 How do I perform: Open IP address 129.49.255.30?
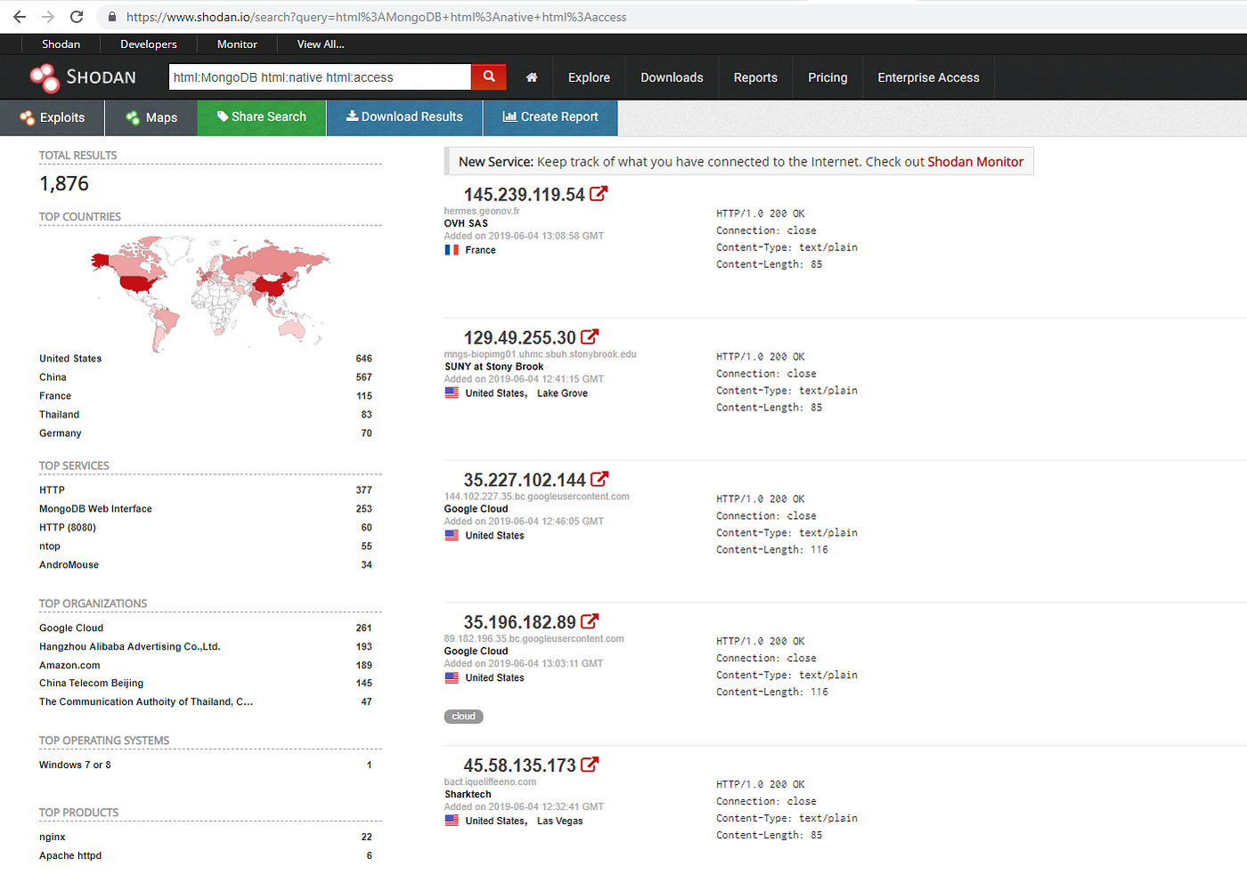tap(519, 338)
